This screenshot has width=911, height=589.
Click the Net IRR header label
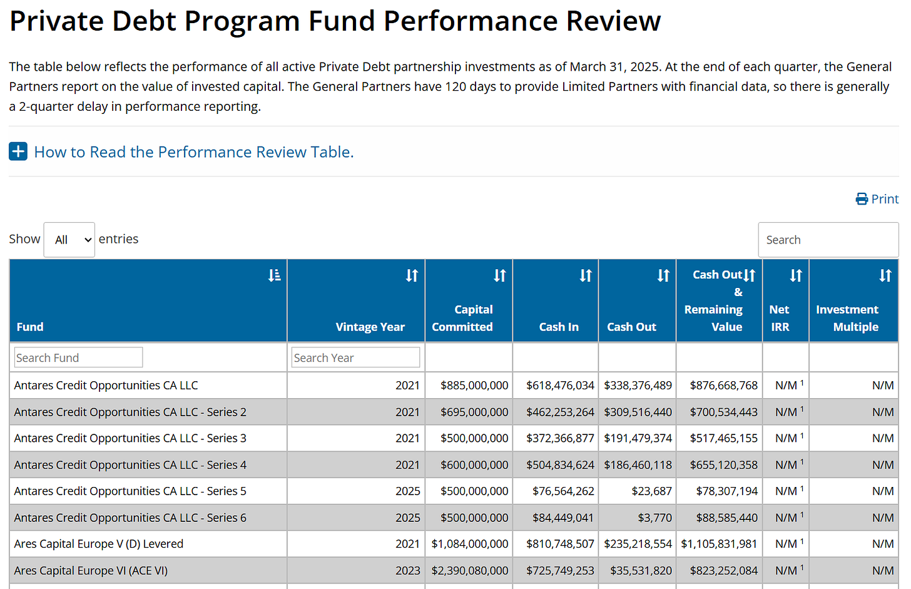point(780,318)
